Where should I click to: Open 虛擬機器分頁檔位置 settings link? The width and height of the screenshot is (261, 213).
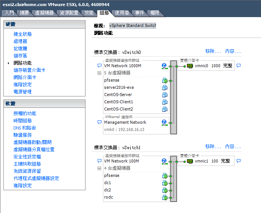coord(34,150)
